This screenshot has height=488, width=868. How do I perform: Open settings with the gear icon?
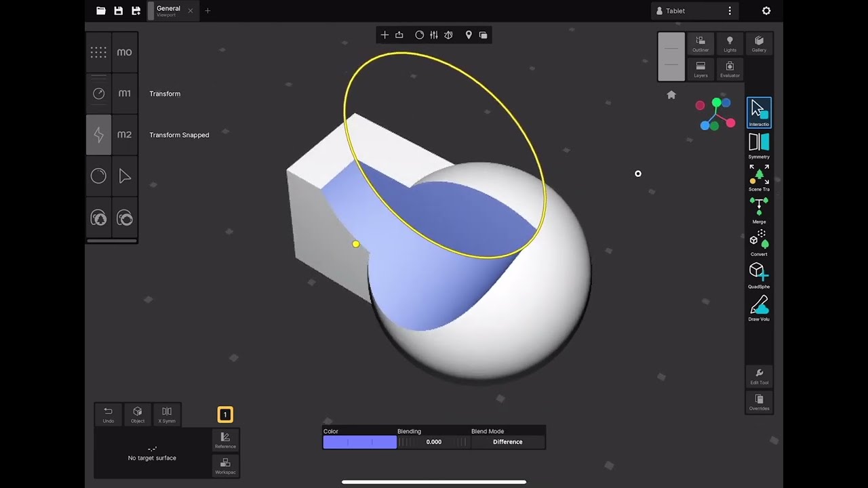pyautogui.click(x=766, y=11)
